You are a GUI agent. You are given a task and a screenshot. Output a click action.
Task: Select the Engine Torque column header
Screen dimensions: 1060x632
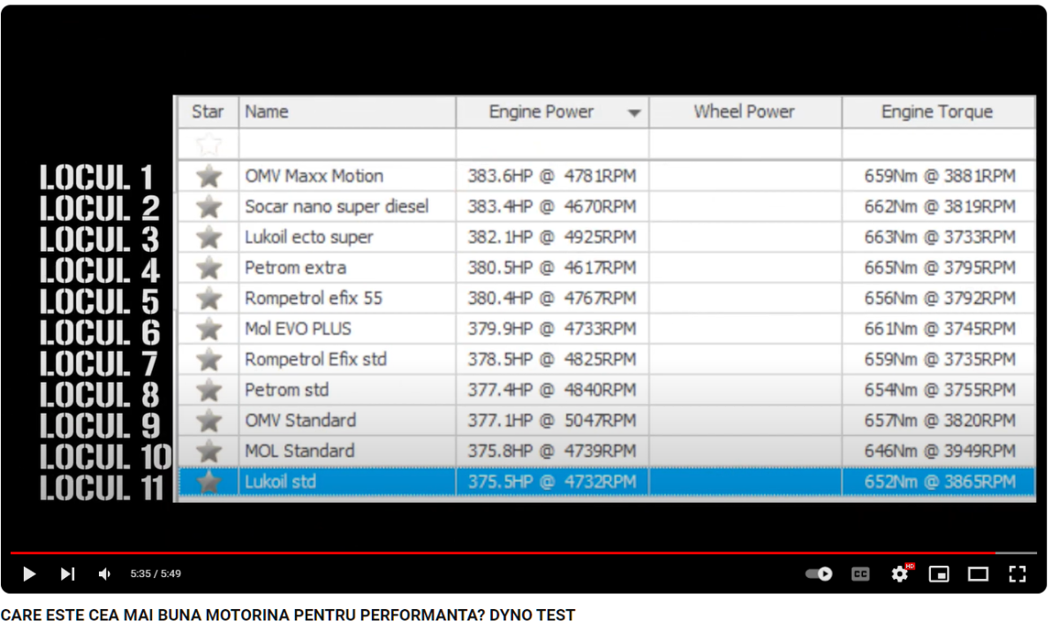(937, 112)
